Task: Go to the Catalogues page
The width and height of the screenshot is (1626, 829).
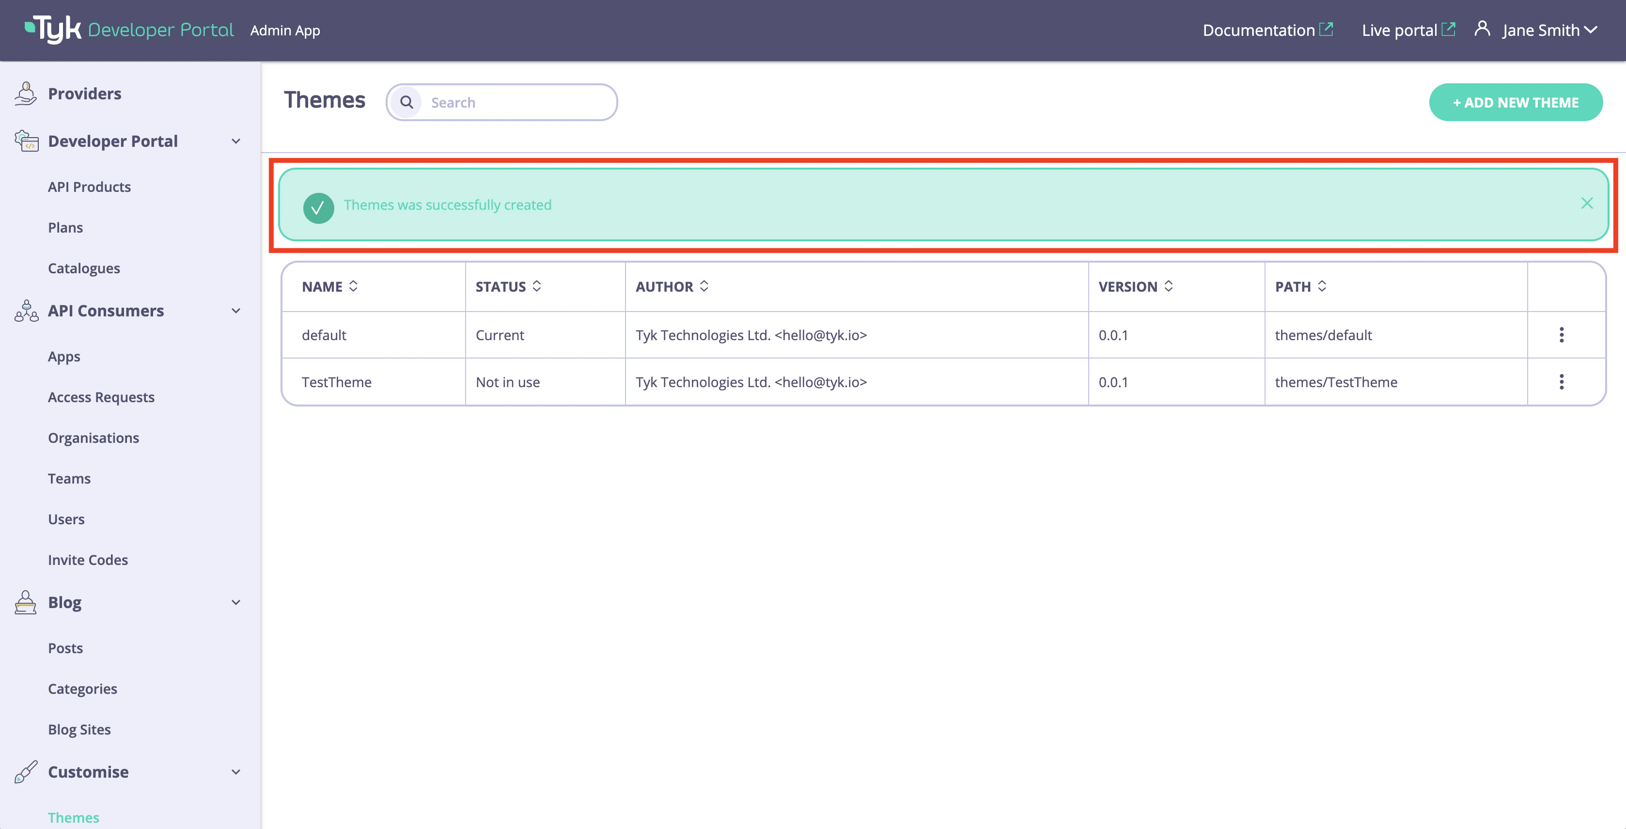Action: 84,268
